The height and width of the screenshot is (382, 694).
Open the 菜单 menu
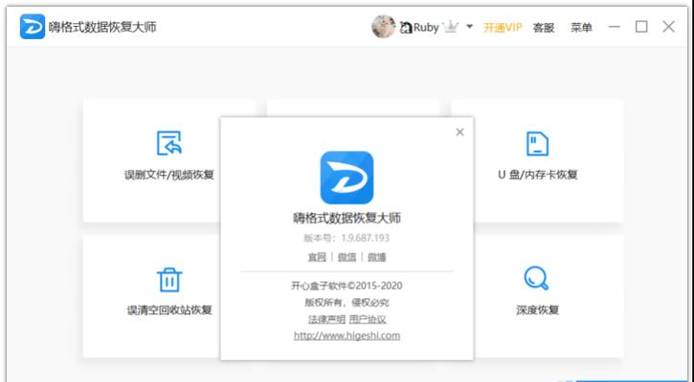coord(581,28)
